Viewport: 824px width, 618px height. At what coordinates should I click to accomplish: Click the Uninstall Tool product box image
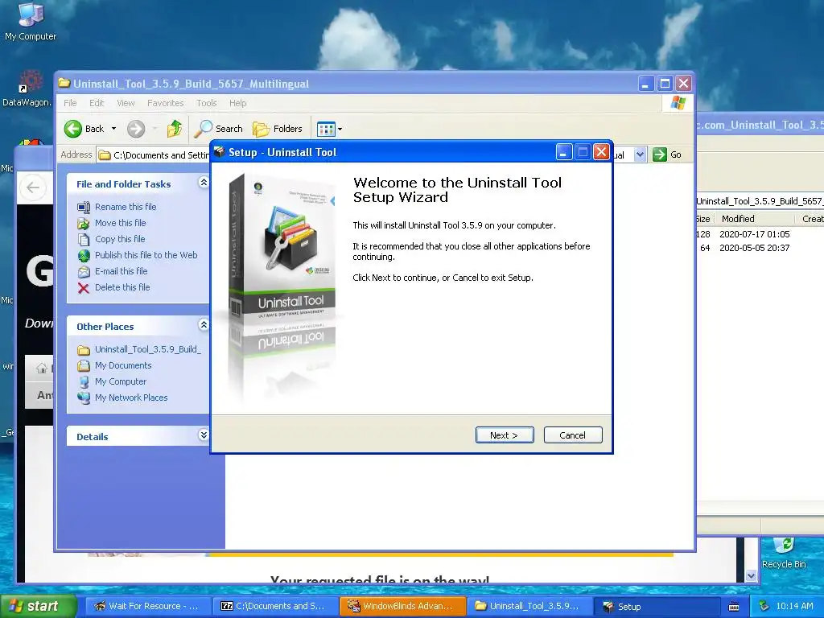(x=282, y=286)
